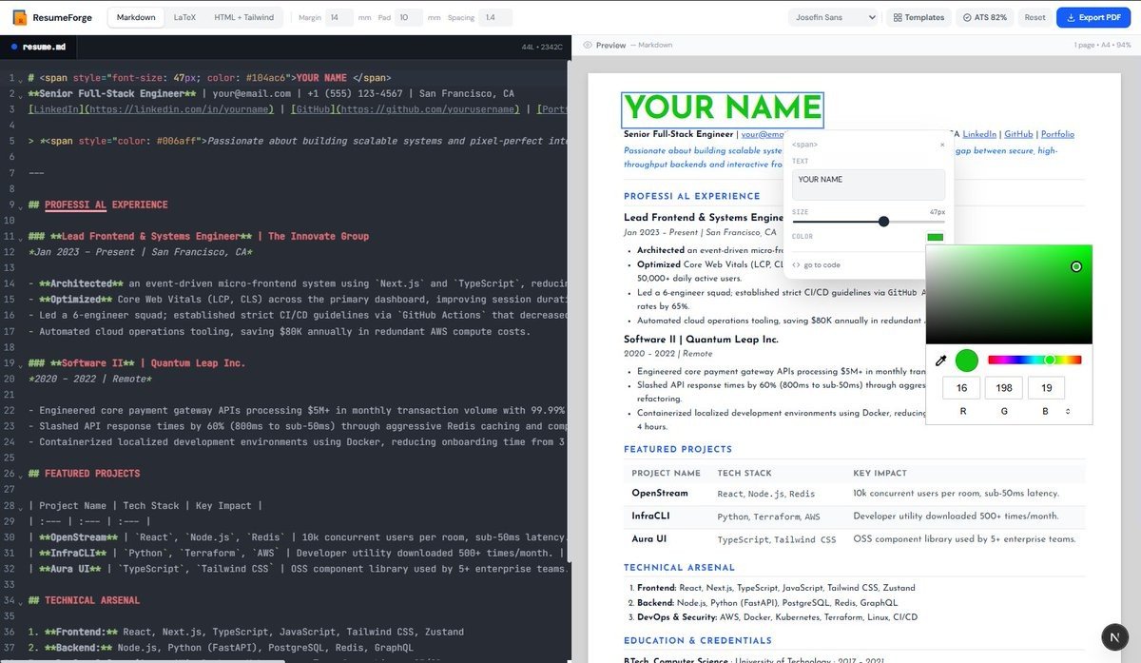Toggle RGB color format arrows
The image size is (1141, 663).
tap(1068, 411)
